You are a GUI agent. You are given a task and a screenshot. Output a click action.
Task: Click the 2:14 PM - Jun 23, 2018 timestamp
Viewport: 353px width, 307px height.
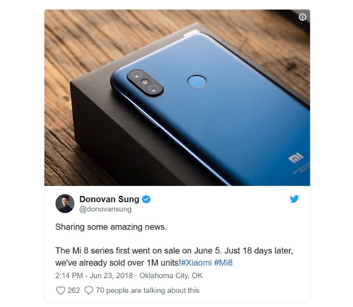(94, 276)
